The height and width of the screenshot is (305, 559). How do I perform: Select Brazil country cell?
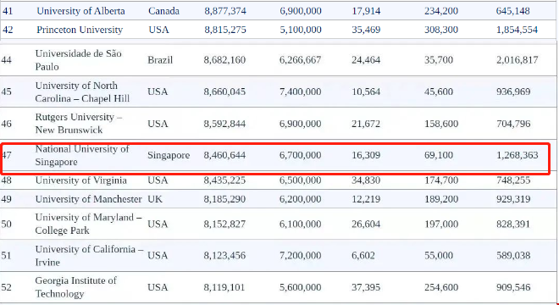pos(160,60)
